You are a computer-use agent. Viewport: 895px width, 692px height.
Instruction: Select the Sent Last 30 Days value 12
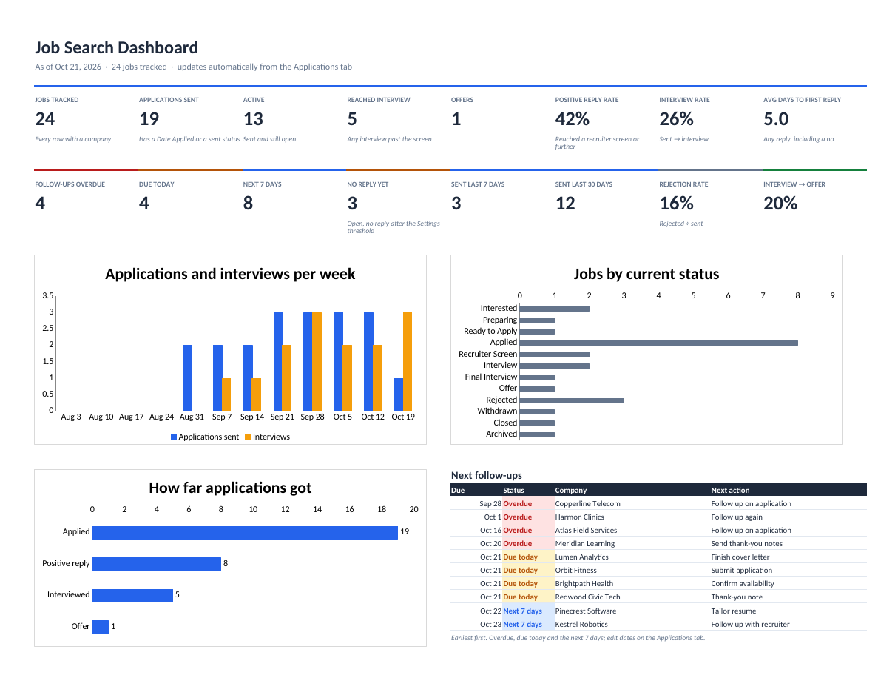coord(565,204)
